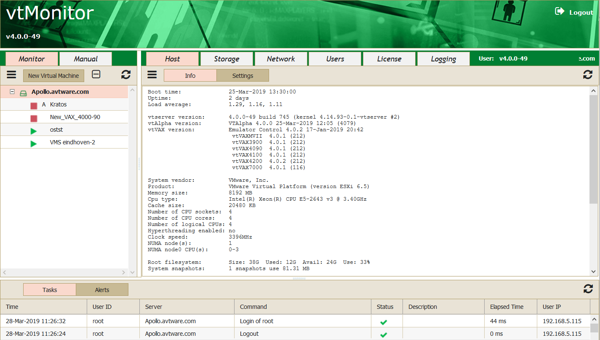This screenshot has width=600, height=340.
Task: Refresh the host information panel
Action: click(588, 74)
